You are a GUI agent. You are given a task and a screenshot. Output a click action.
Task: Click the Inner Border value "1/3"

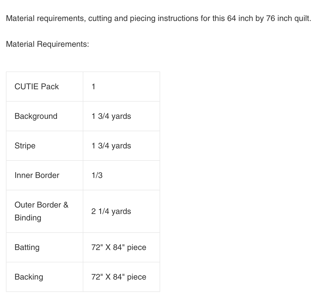(x=97, y=175)
